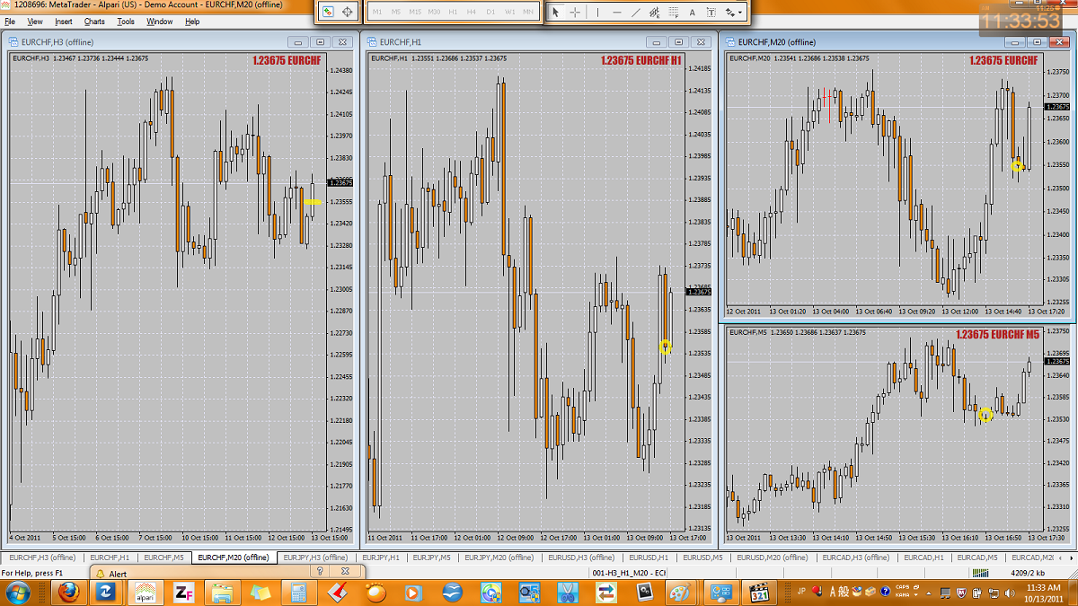The height and width of the screenshot is (606, 1078).
Task: Switch to M5 timeframe
Action: tap(395, 12)
